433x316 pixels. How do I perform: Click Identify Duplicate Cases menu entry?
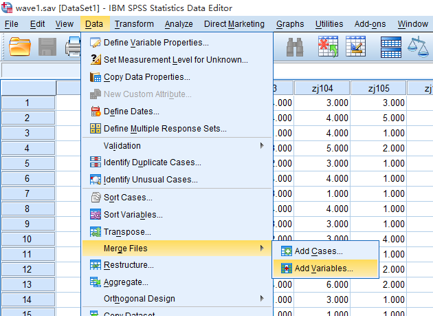(x=152, y=162)
